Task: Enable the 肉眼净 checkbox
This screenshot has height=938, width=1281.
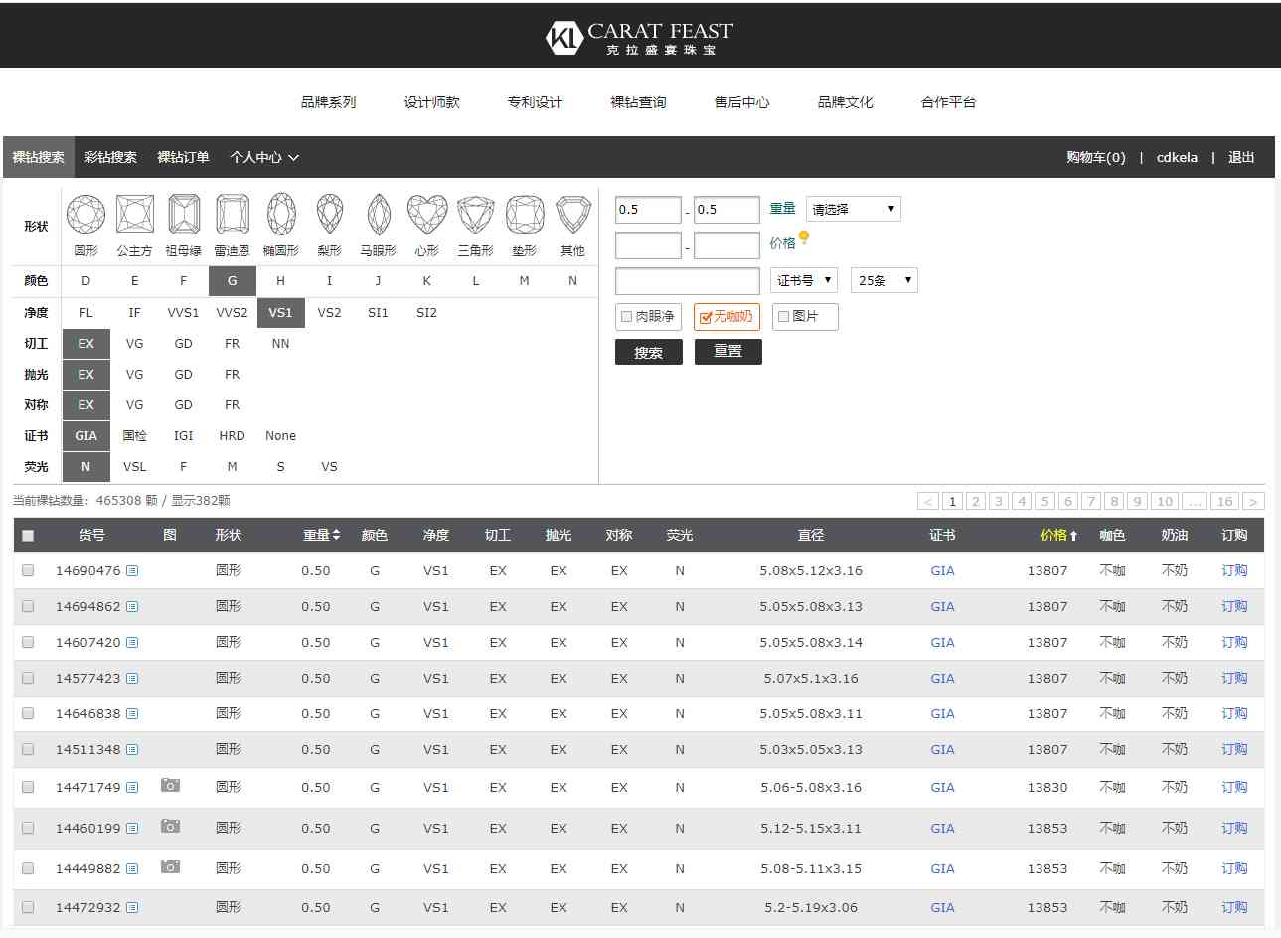Action: coord(627,317)
